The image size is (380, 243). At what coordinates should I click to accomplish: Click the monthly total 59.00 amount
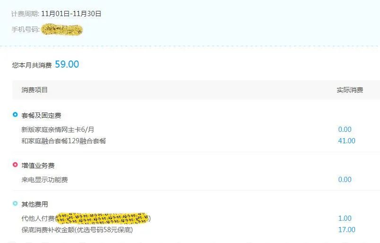(x=67, y=64)
